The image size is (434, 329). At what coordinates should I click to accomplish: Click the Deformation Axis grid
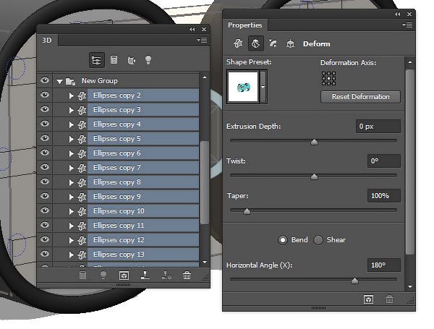[328, 78]
